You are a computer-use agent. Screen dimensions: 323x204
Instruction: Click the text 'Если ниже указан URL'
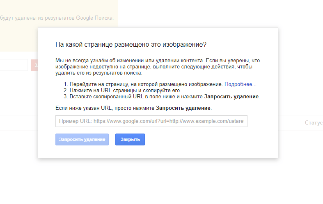[83, 108]
